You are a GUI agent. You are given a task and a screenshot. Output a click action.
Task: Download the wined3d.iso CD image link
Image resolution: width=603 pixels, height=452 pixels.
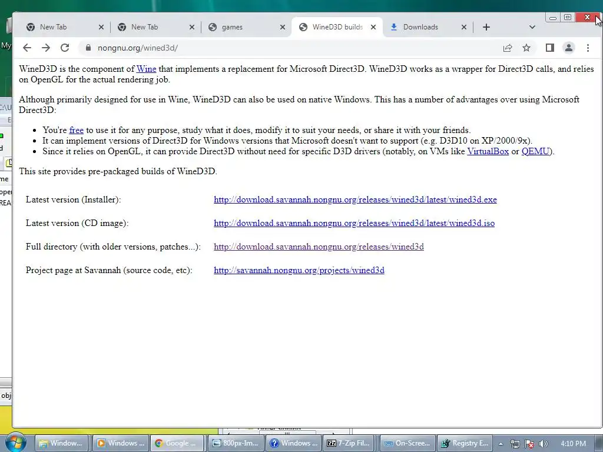[354, 223]
